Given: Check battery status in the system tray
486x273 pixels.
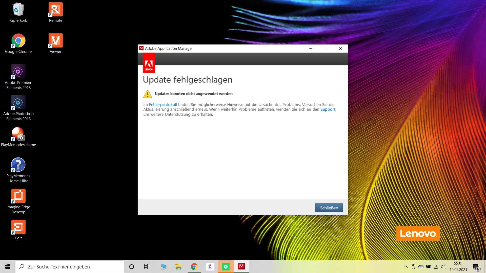Looking at the screenshot, I should pos(429,267).
